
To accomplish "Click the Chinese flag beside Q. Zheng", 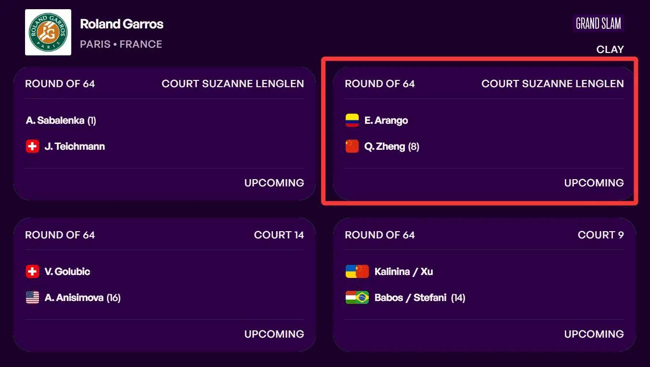I will (x=352, y=146).
